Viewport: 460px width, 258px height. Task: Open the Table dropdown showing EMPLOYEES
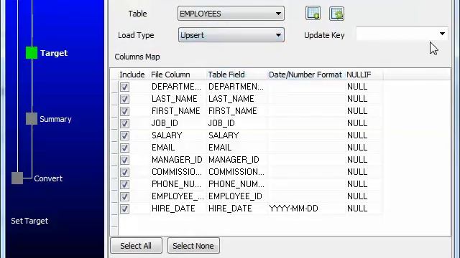[x=231, y=14]
